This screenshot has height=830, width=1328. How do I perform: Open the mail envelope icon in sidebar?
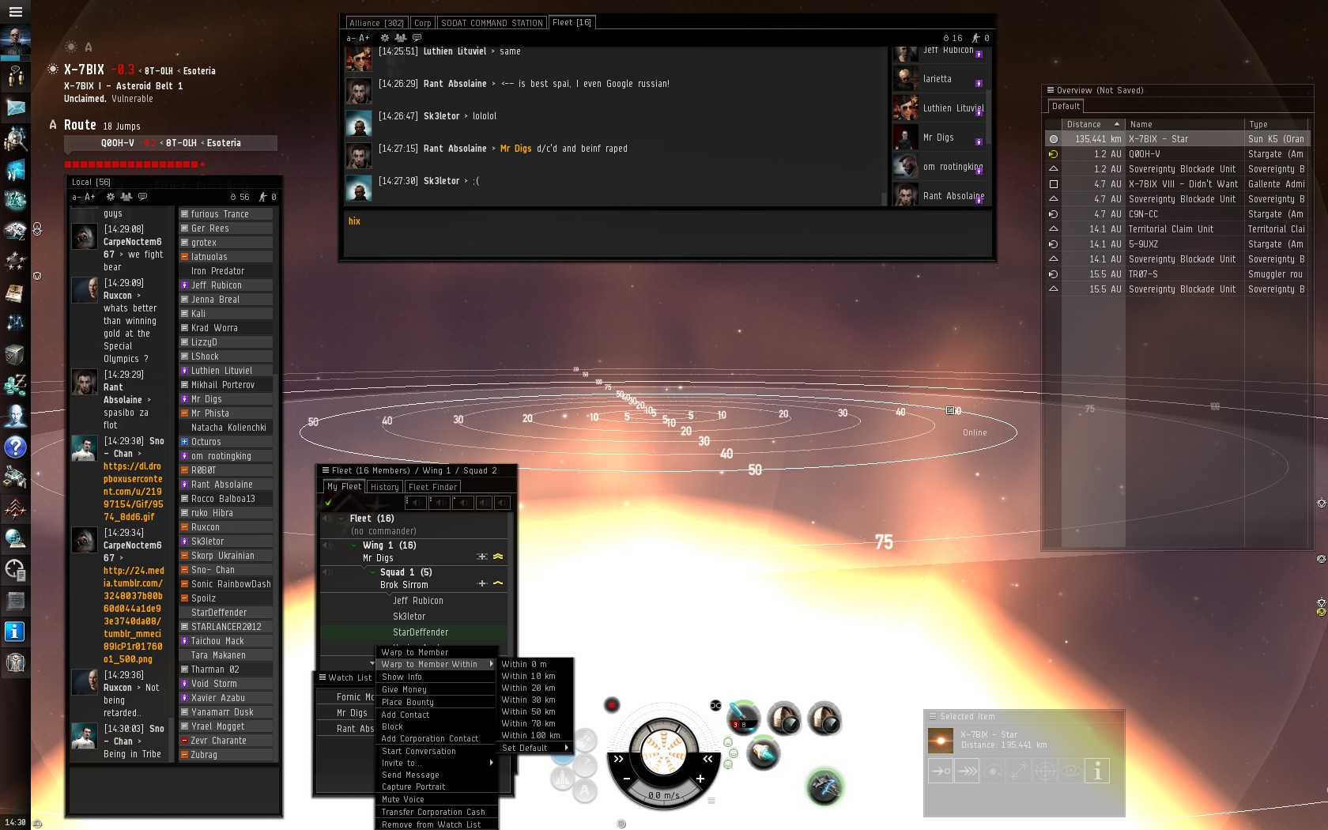coord(15,108)
